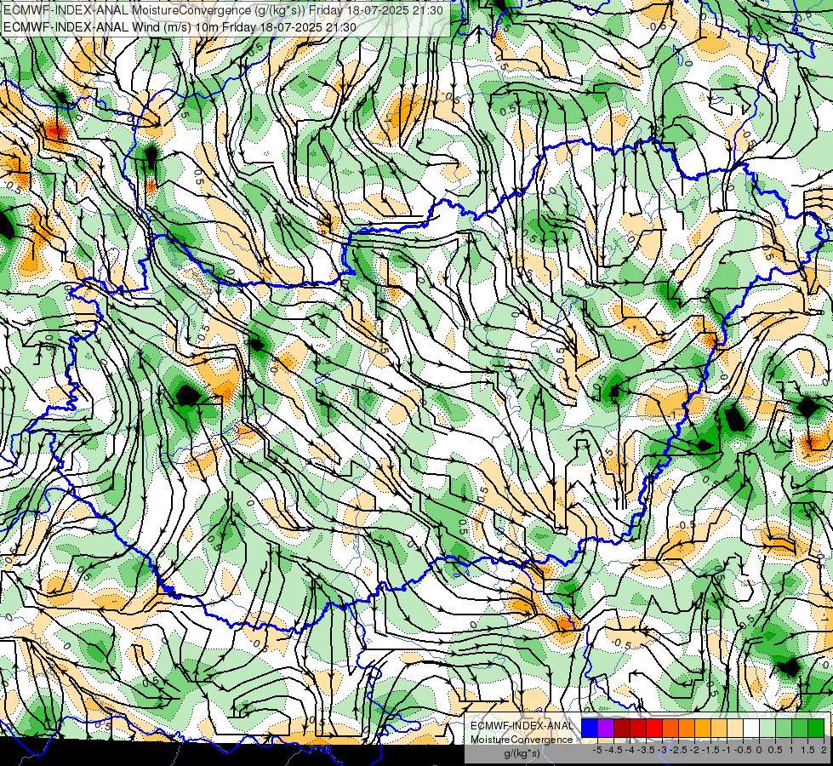
Task: Pick the legend swatch between -4.5 and -4
Action: pos(622,728)
